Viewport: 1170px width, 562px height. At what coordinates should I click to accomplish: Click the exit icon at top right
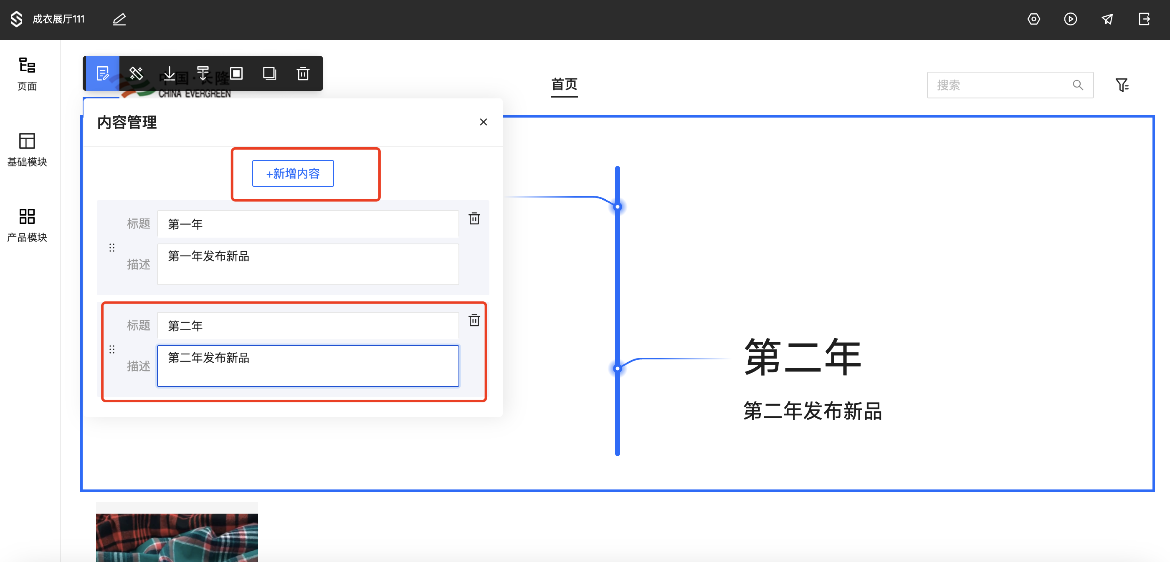pos(1144,19)
